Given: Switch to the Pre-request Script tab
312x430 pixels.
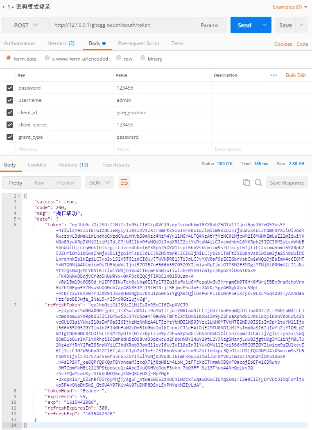Looking at the screenshot, I should pos(138,43).
